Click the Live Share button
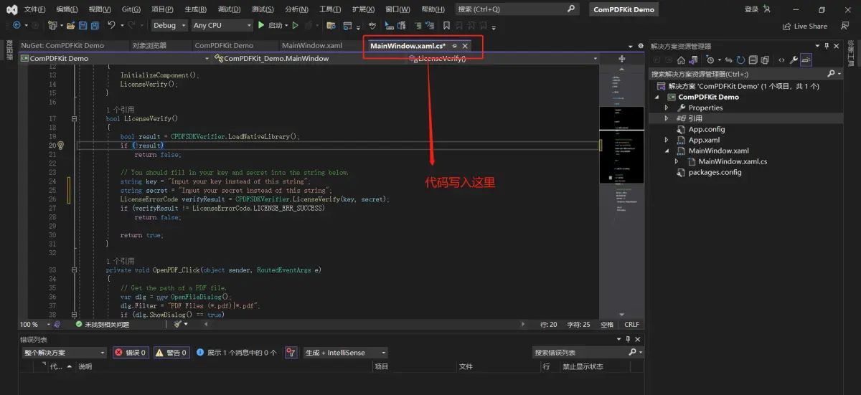The width and height of the screenshot is (861, 395). [804, 26]
